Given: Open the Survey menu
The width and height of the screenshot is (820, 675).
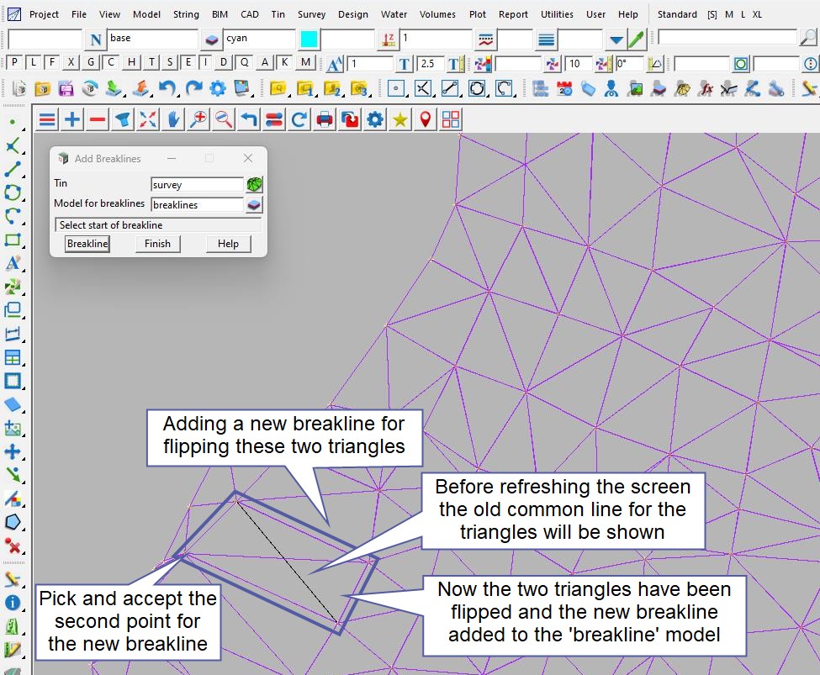Looking at the screenshot, I should click(311, 14).
